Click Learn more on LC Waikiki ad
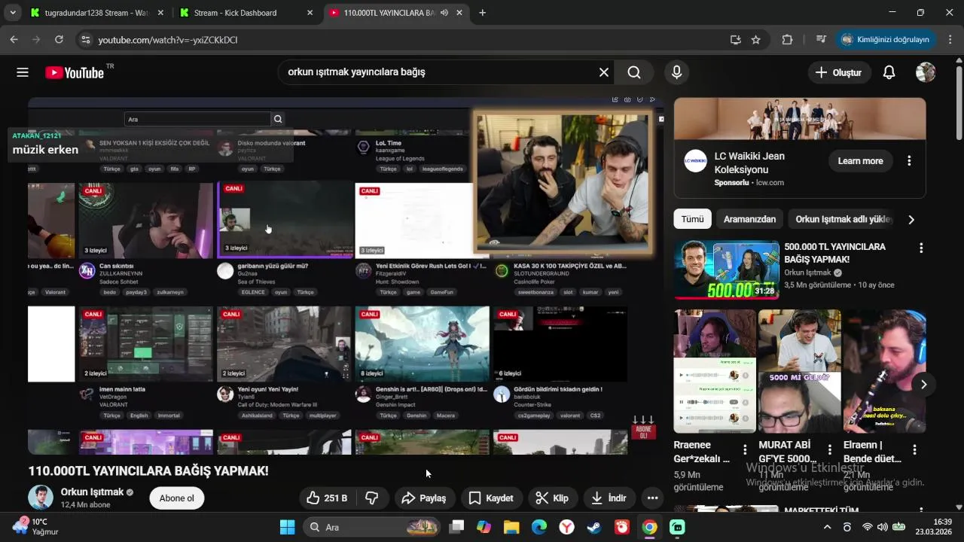 click(x=860, y=160)
